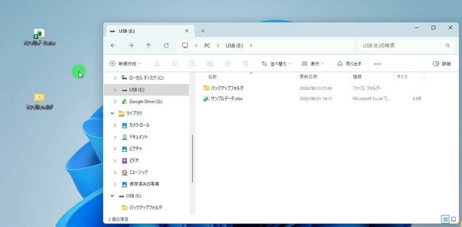Open the 新規作成 dropdown

pyautogui.click(x=125, y=64)
